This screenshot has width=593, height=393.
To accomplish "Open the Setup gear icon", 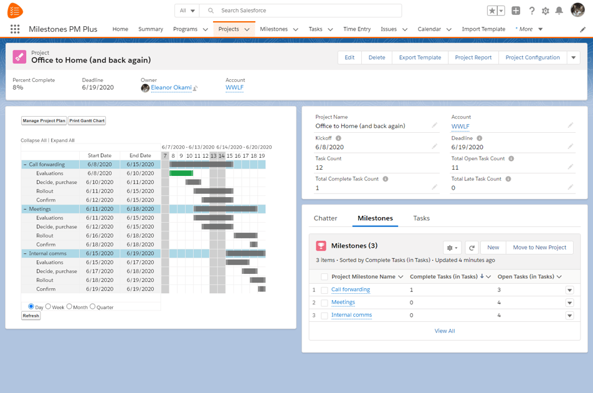I will [546, 11].
